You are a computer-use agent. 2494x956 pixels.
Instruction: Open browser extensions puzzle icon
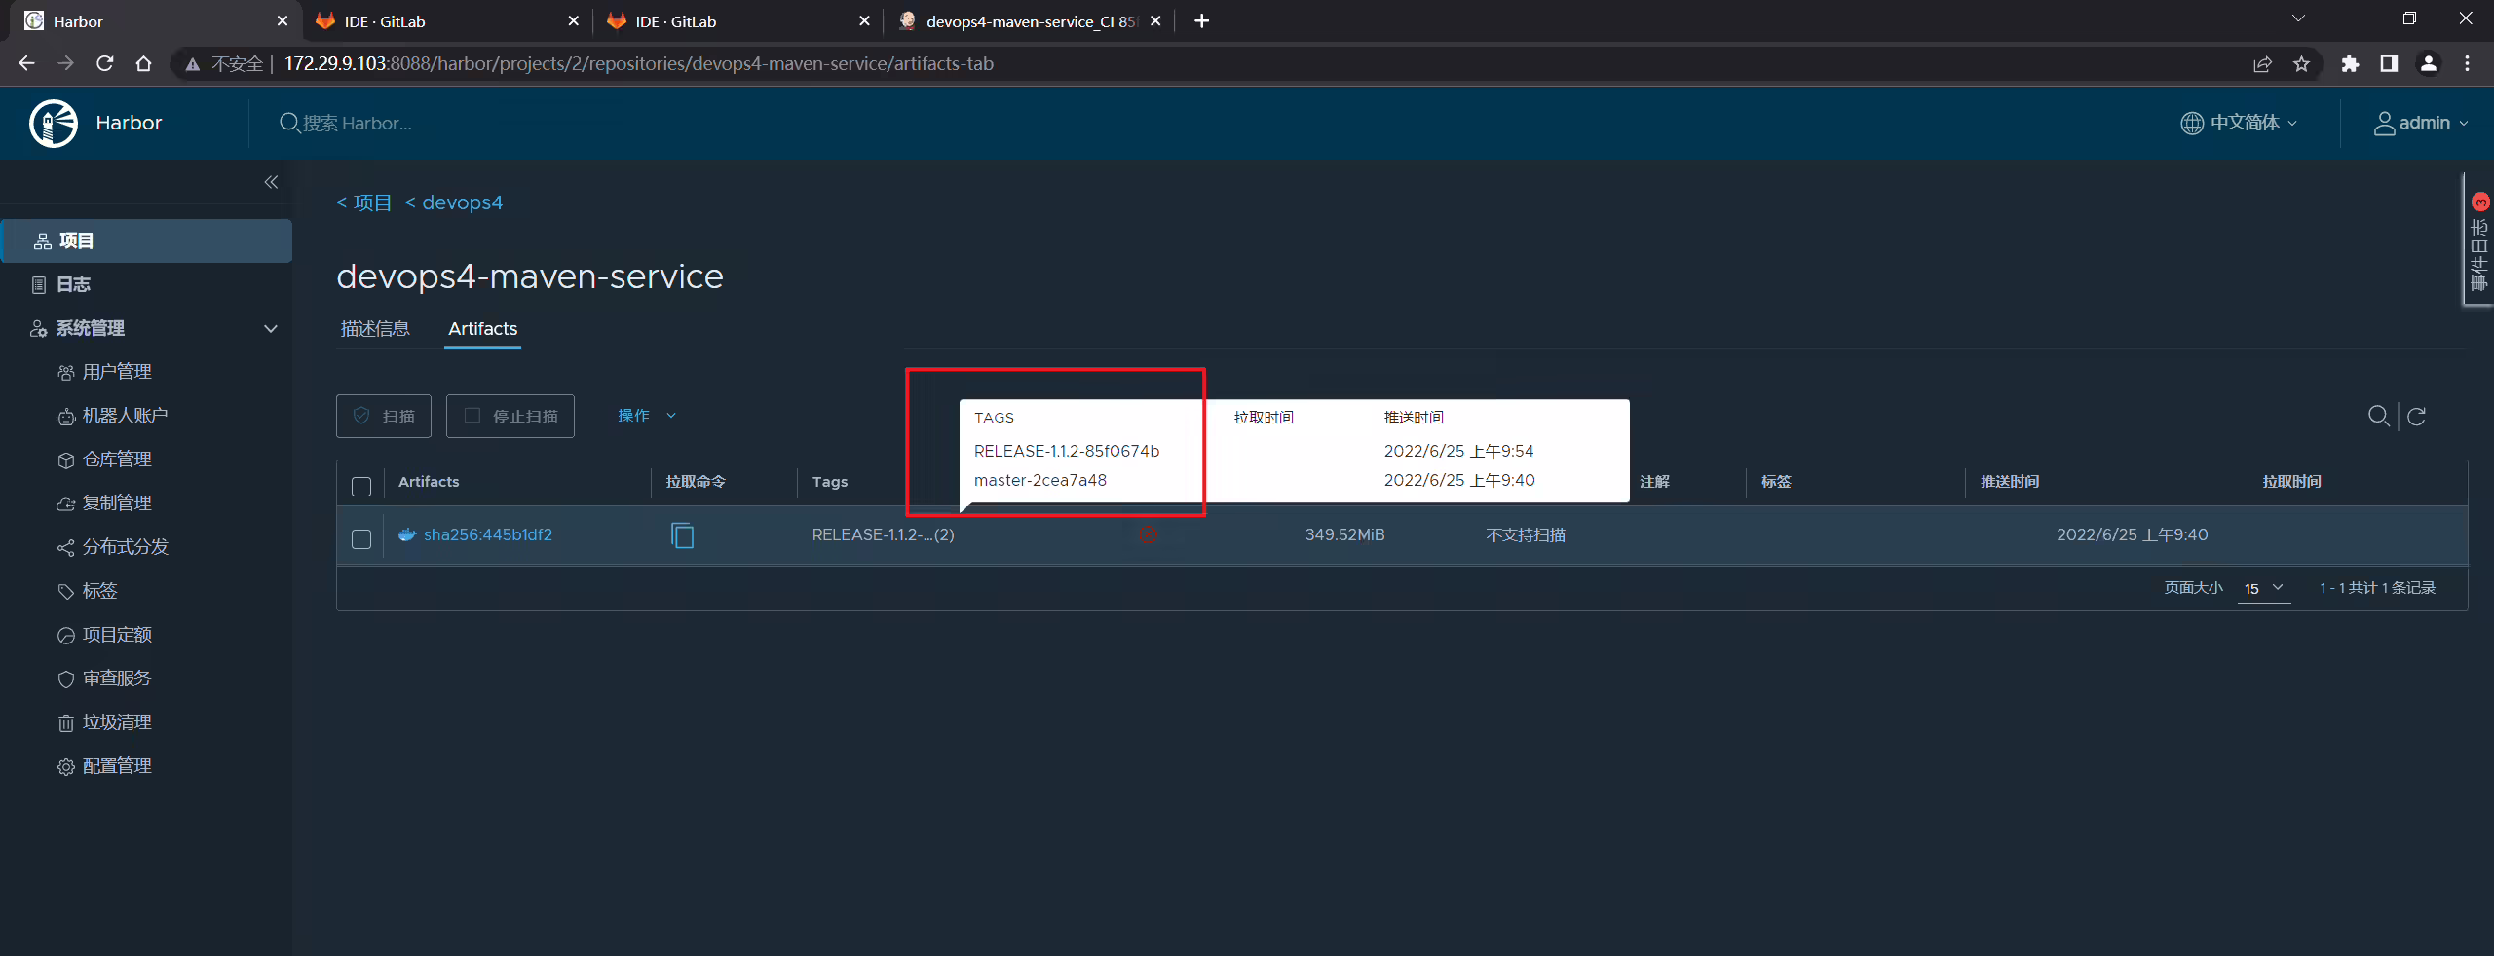click(x=2350, y=64)
